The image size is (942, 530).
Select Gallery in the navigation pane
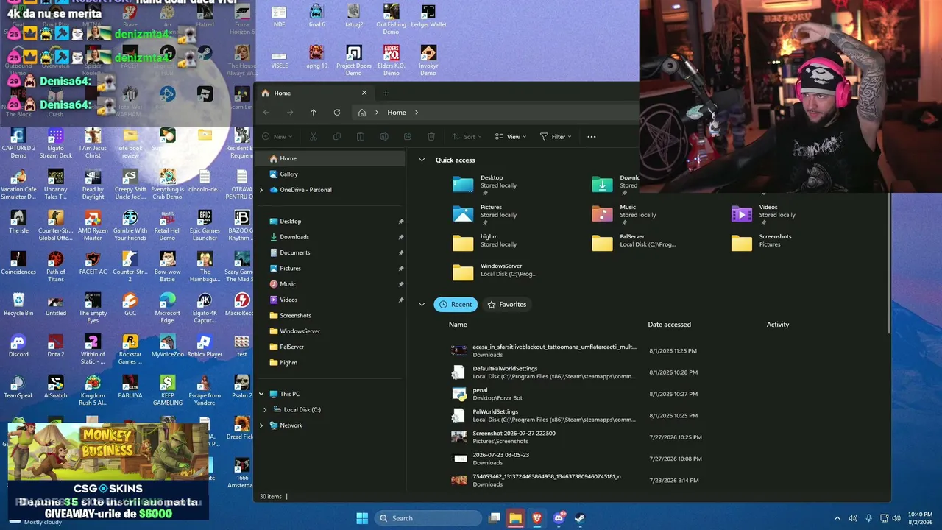(330, 174)
